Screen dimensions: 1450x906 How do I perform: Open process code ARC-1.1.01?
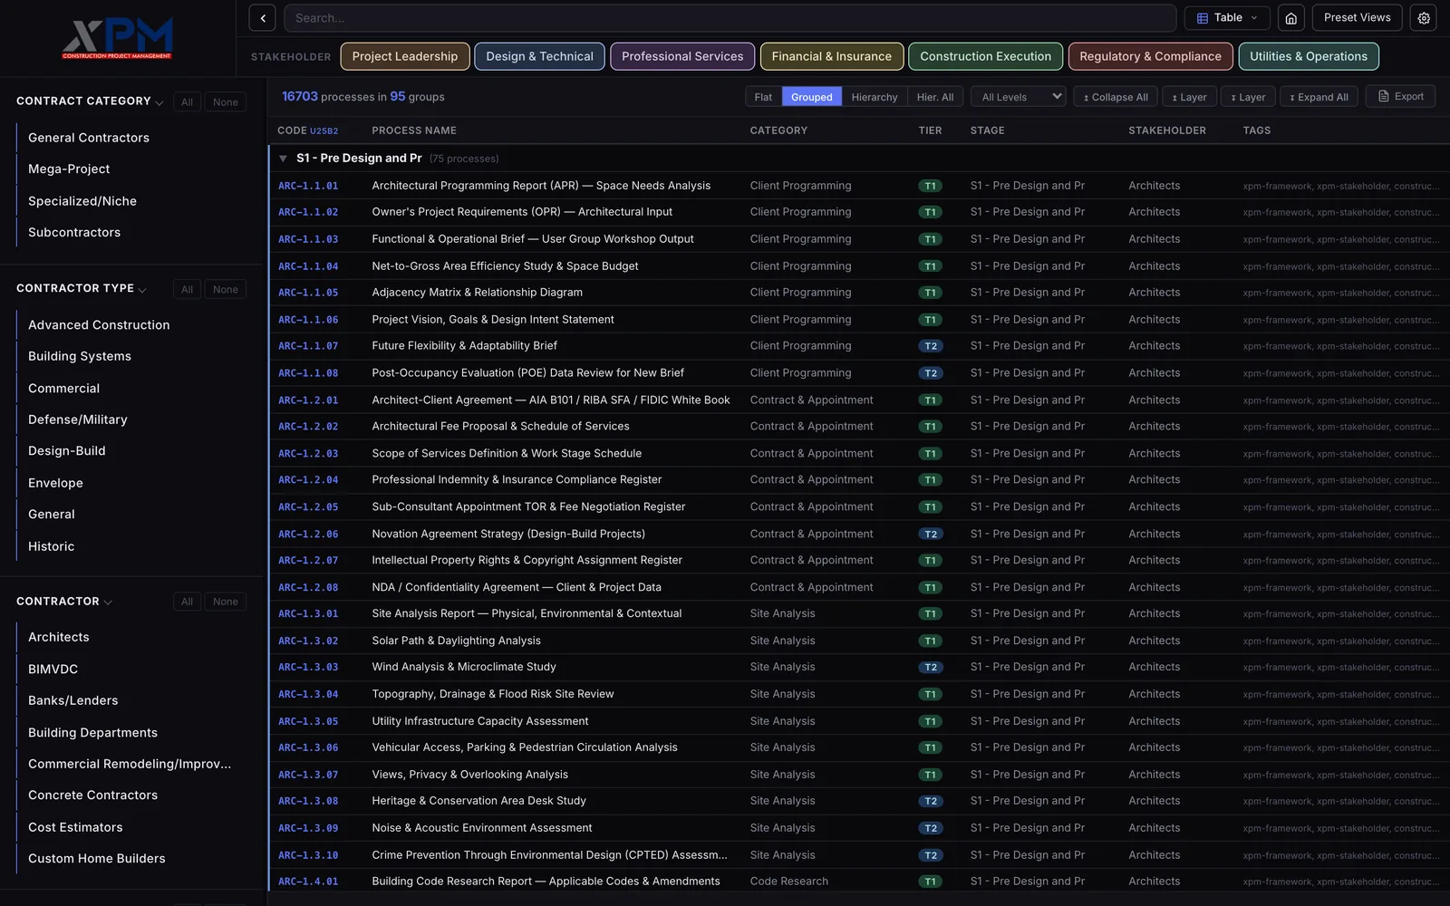click(x=308, y=186)
